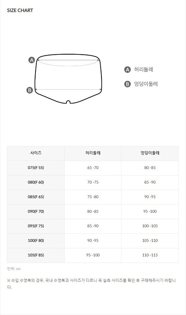Click the SIZE CHART heading
Viewport: 186px width, 315px height.
click(20, 10)
